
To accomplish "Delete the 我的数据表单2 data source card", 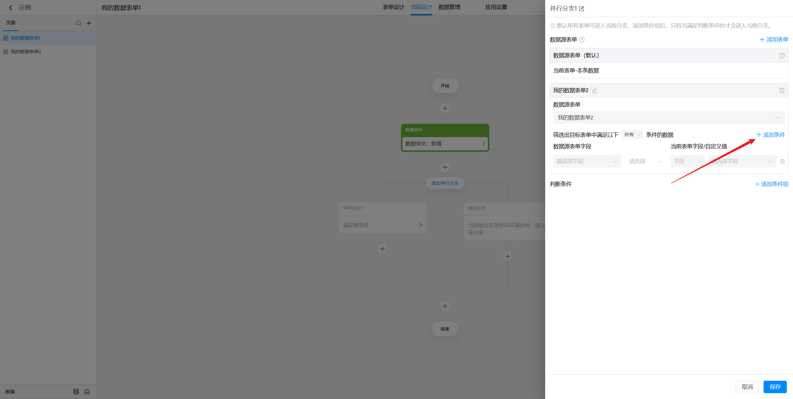I will click(x=782, y=90).
